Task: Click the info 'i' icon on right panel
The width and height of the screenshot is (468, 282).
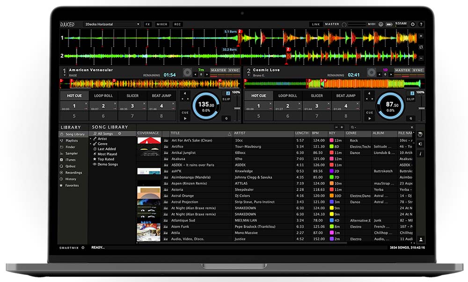Action: pos(420,154)
